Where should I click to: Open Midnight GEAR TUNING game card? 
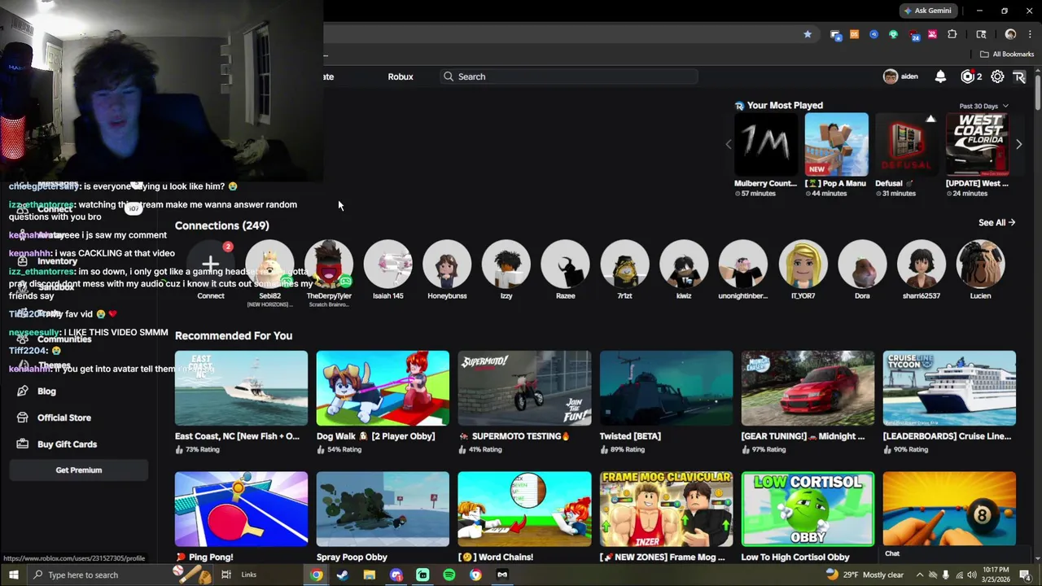tap(808, 388)
